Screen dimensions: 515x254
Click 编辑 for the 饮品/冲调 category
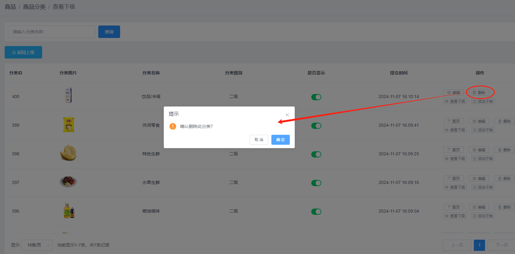click(x=453, y=93)
